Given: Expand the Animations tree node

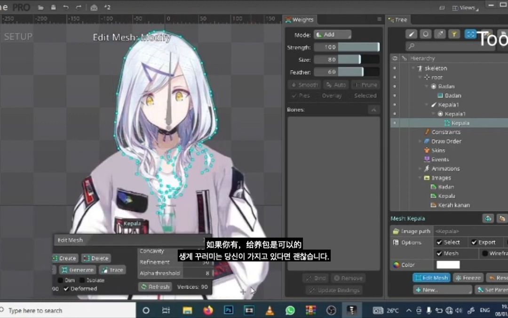Looking at the screenshot, I should [x=420, y=169].
